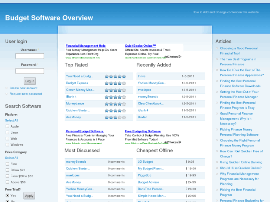Click star rating for iBank 4
Screen dimensions: 270x202
pos(115,97)
